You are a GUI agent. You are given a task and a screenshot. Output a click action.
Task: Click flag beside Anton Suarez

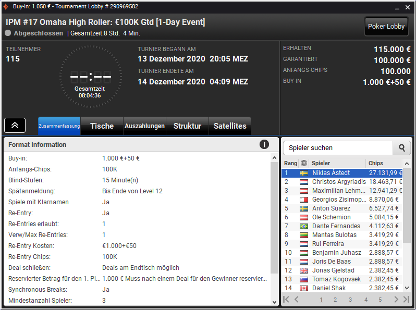[304, 209]
